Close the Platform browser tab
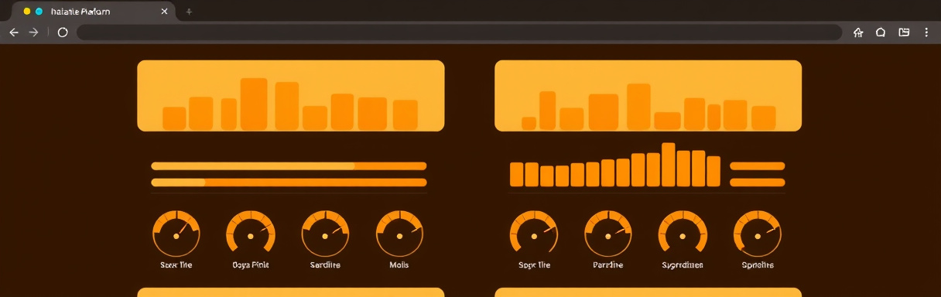This screenshot has width=941, height=297. [x=164, y=12]
